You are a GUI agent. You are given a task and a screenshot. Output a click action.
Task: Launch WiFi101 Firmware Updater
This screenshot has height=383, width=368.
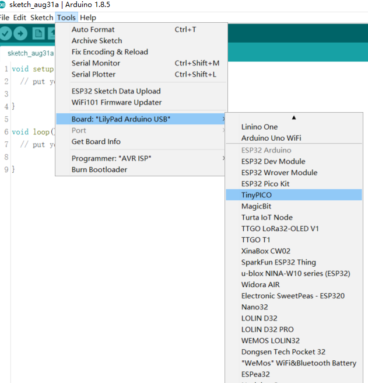coord(141,102)
